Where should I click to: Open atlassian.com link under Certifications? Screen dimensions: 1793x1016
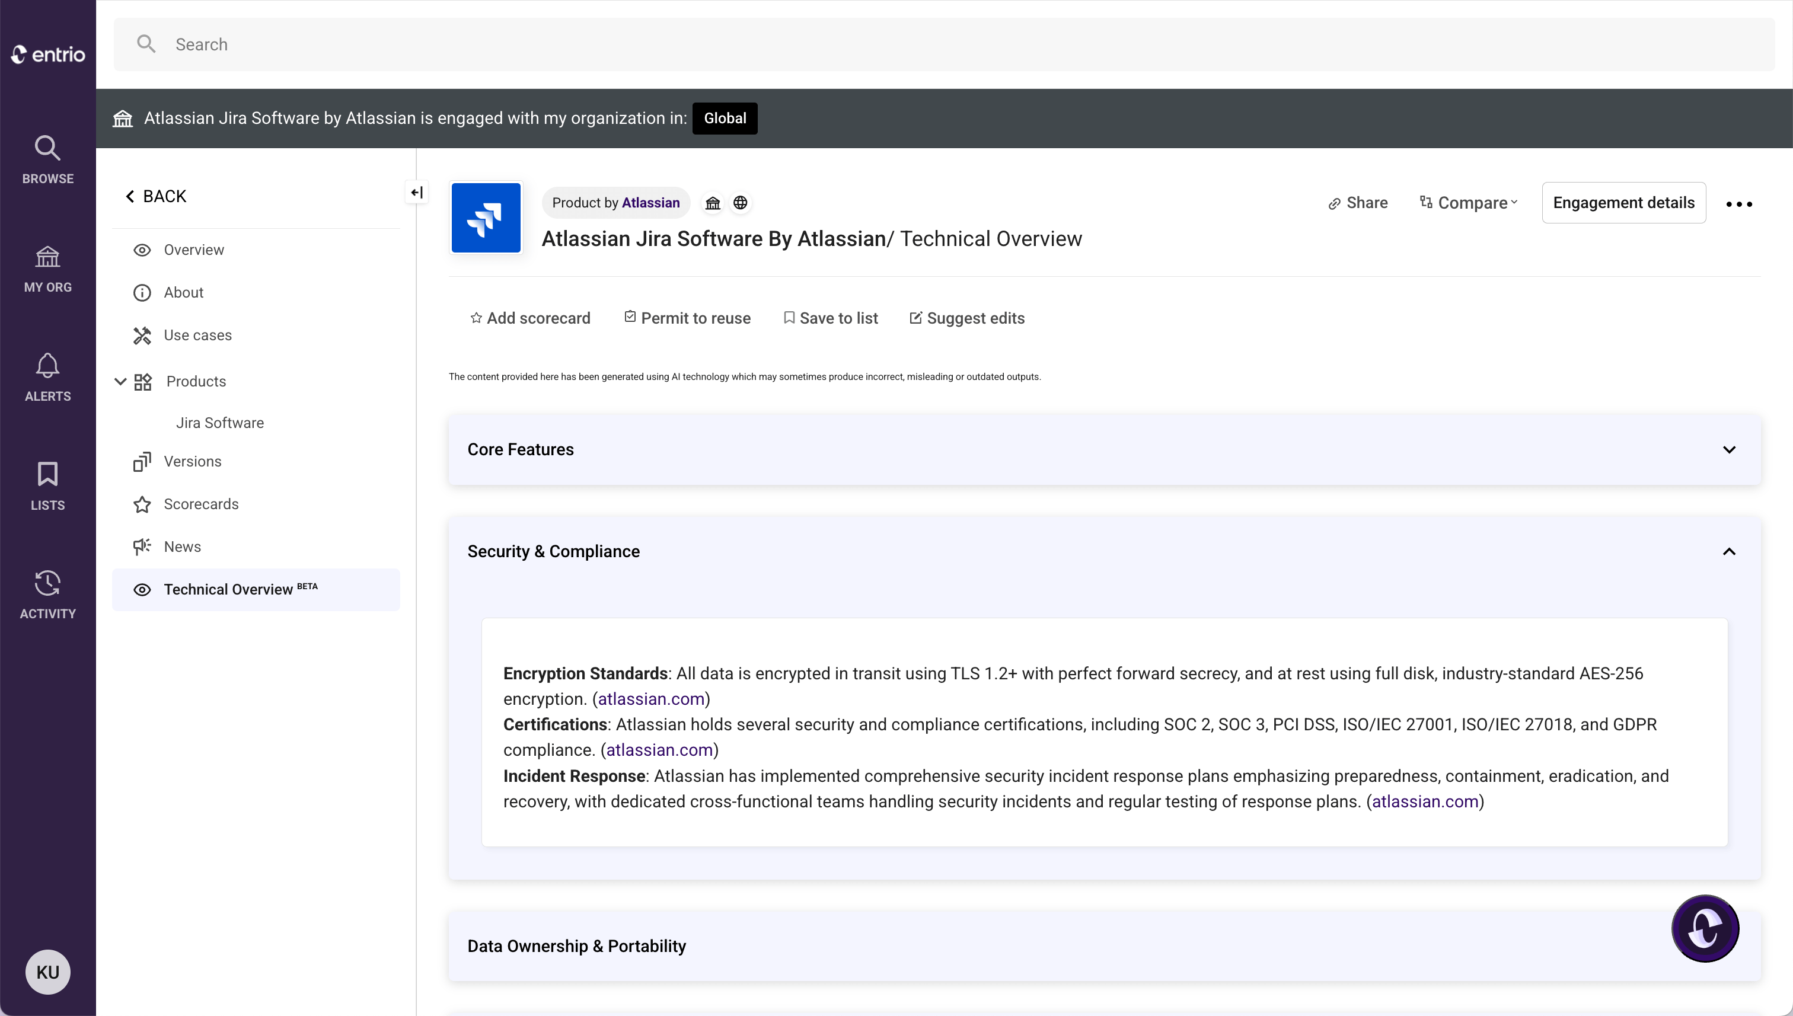(659, 750)
